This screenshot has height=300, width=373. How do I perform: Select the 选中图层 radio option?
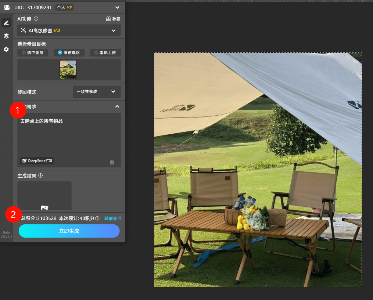click(x=33, y=53)
